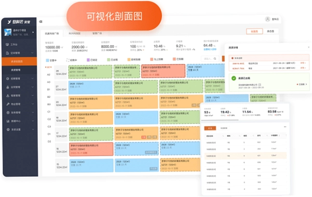The width and height of the screenshot is (312, 197).
Task: Expand the sidebar menu with the wrench icon
Action: click(33, 104)
